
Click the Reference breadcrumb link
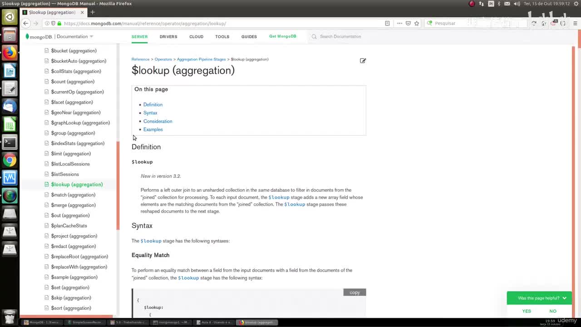point(140,59)
